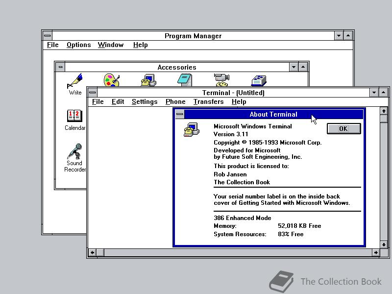
Task: Click "The Collection Book" line in About dialog
Action: [x=242, y=182]
